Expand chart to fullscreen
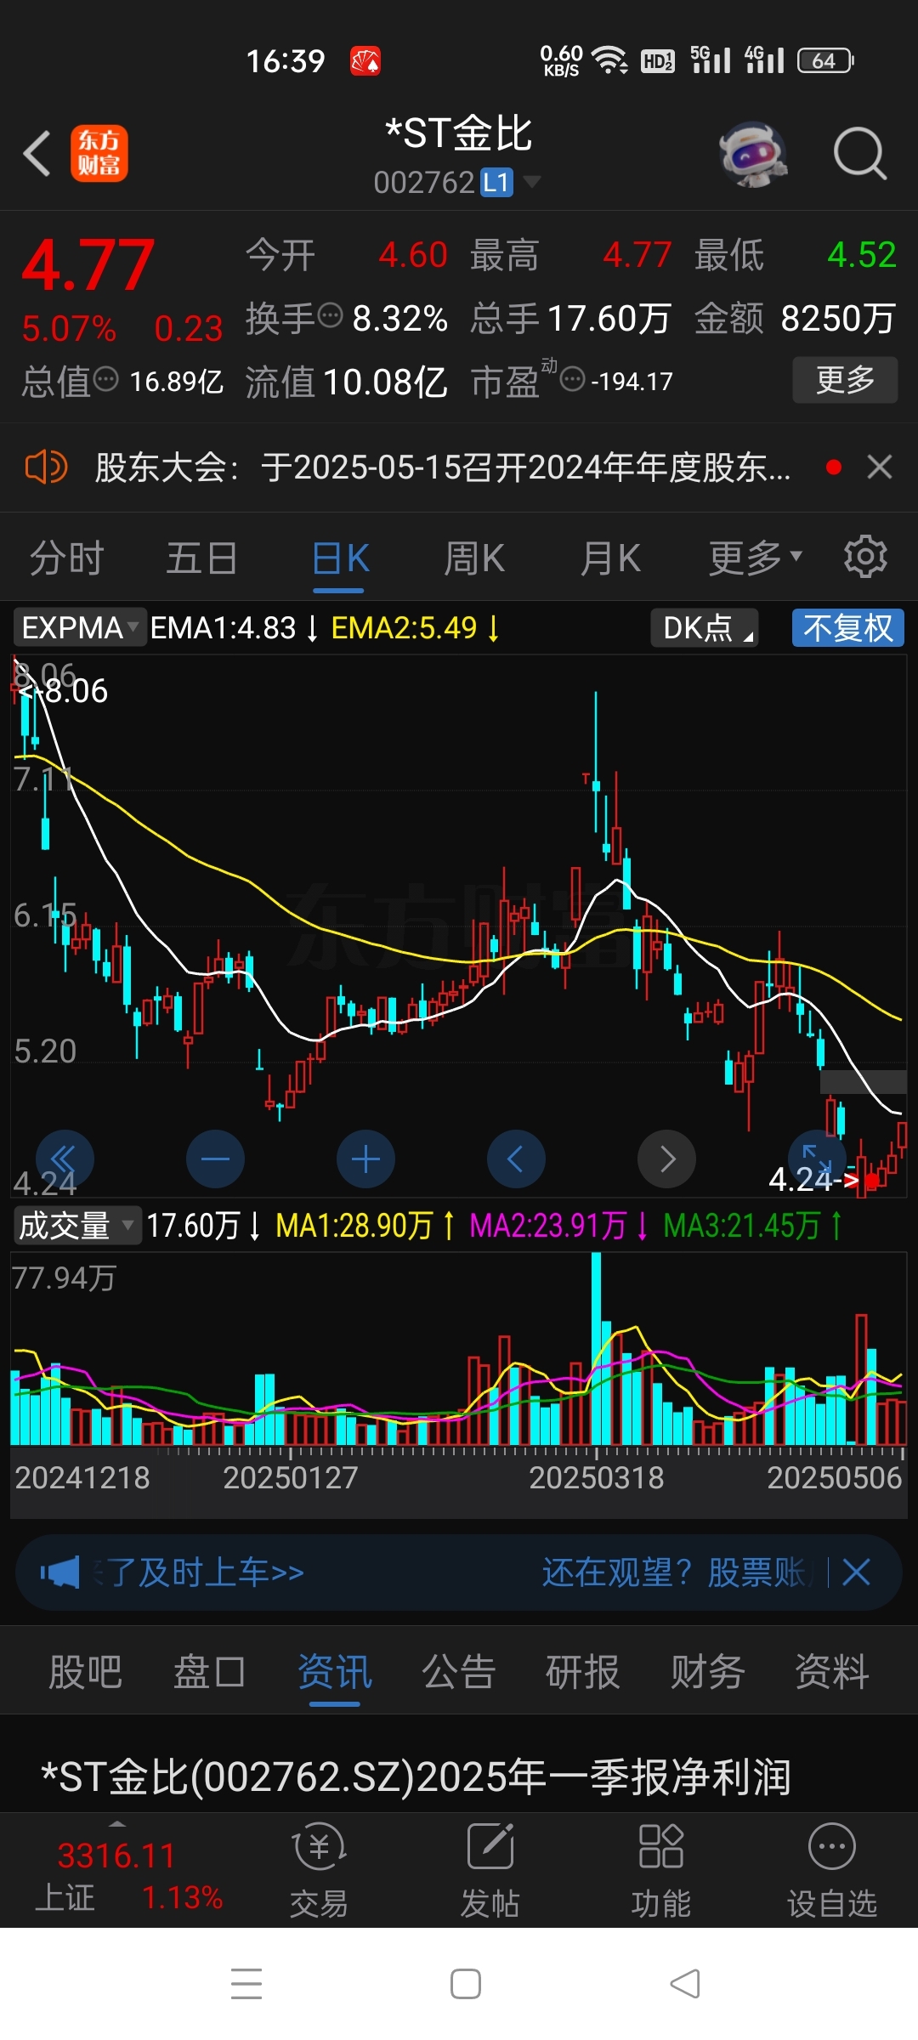This screenshot has width=918, height=2040. click(817, 1158)
